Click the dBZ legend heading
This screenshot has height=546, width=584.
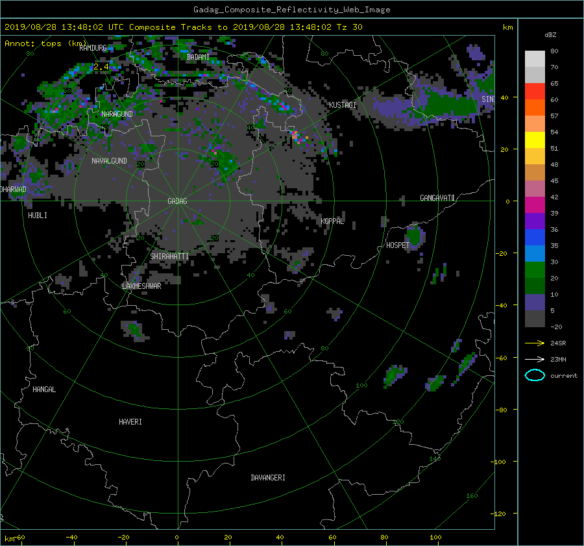tap(550, 35)
